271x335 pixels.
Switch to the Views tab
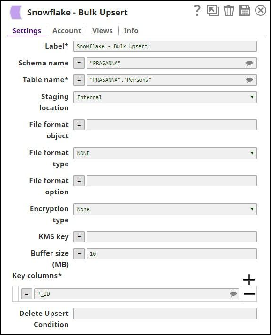pyautogui.click(x=103, y=30)
